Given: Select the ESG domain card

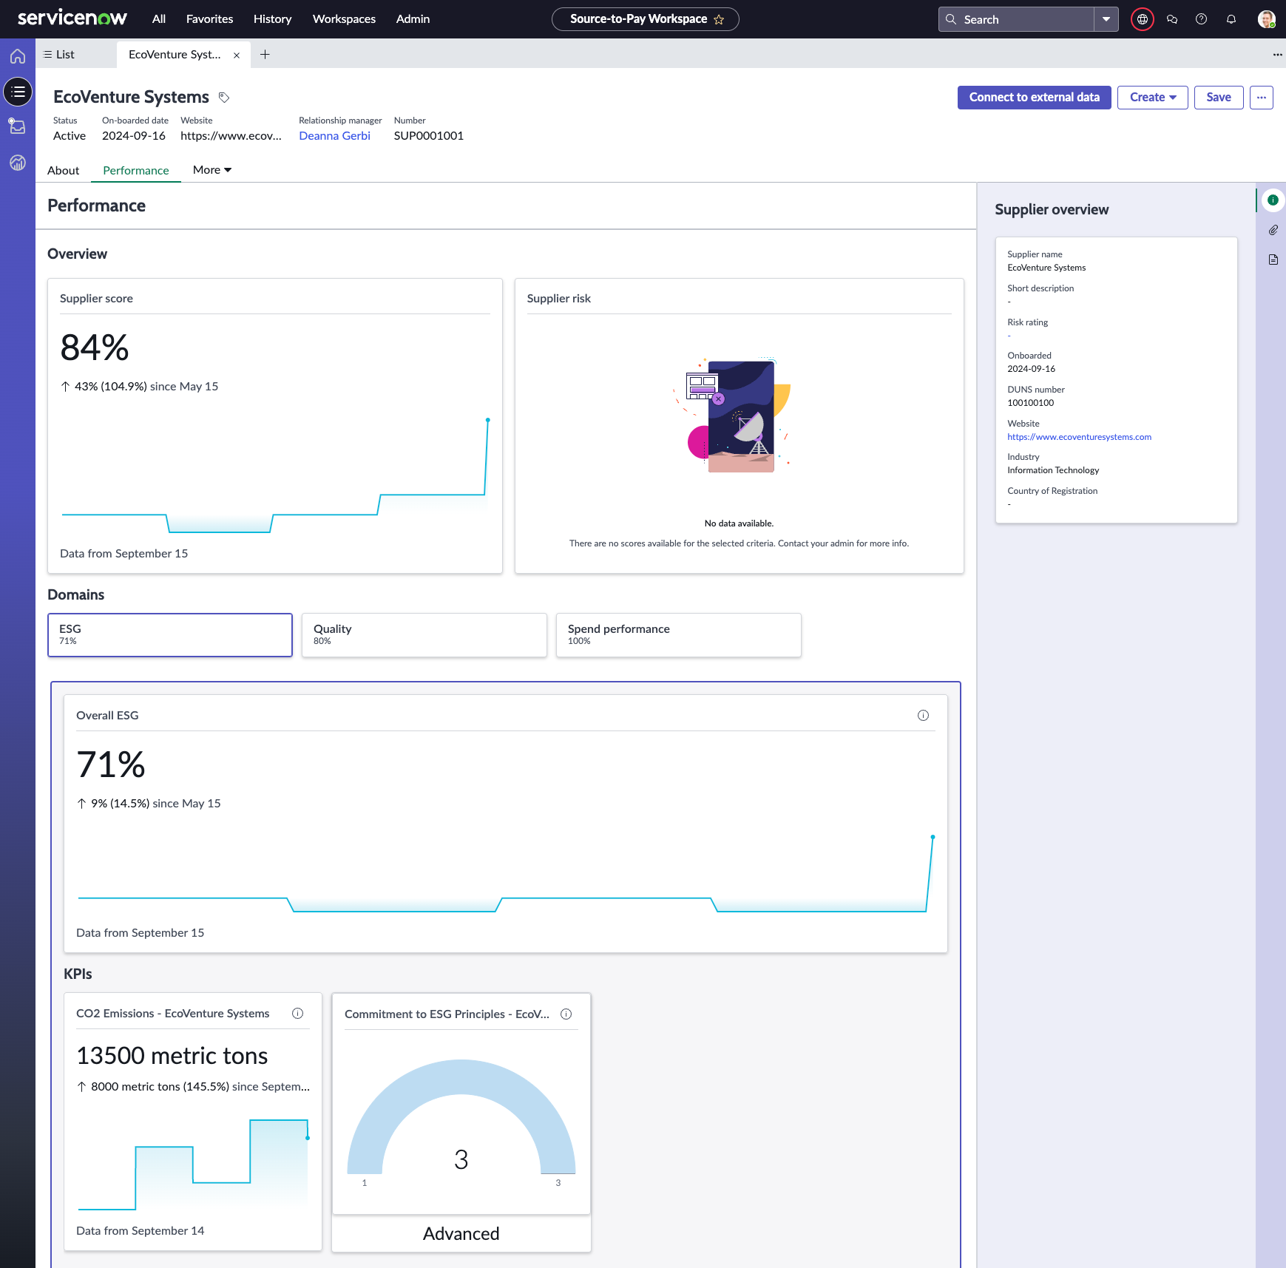Looking at the screenshot, I should coord(170,634).
